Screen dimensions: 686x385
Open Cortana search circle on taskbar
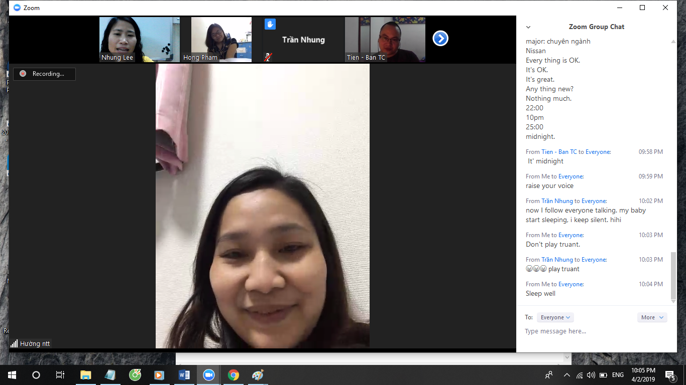(x=36, y=375)
